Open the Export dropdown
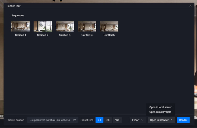Image resolution: width=197 pixels, height=128 pixels. coord(138,120)
